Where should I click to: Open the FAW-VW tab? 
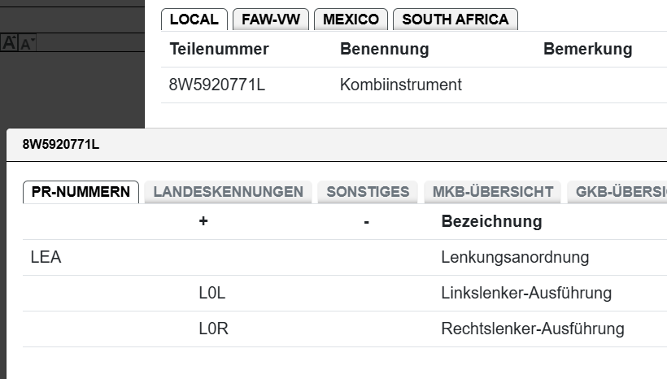tap(270, 20)
